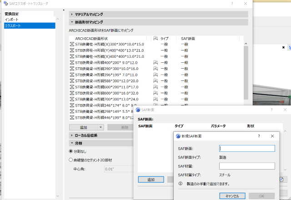Click profile icon of 梁 700*300*13.0*24.0 row

72,99
